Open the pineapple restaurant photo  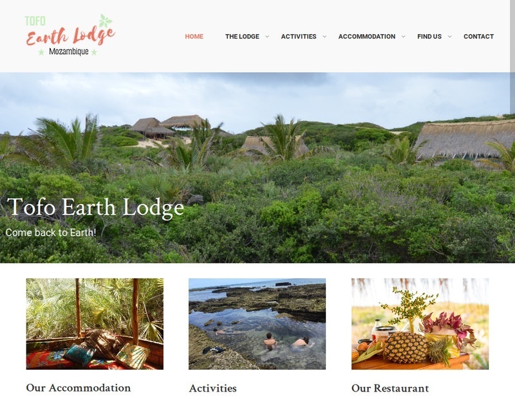coord(420,324)
